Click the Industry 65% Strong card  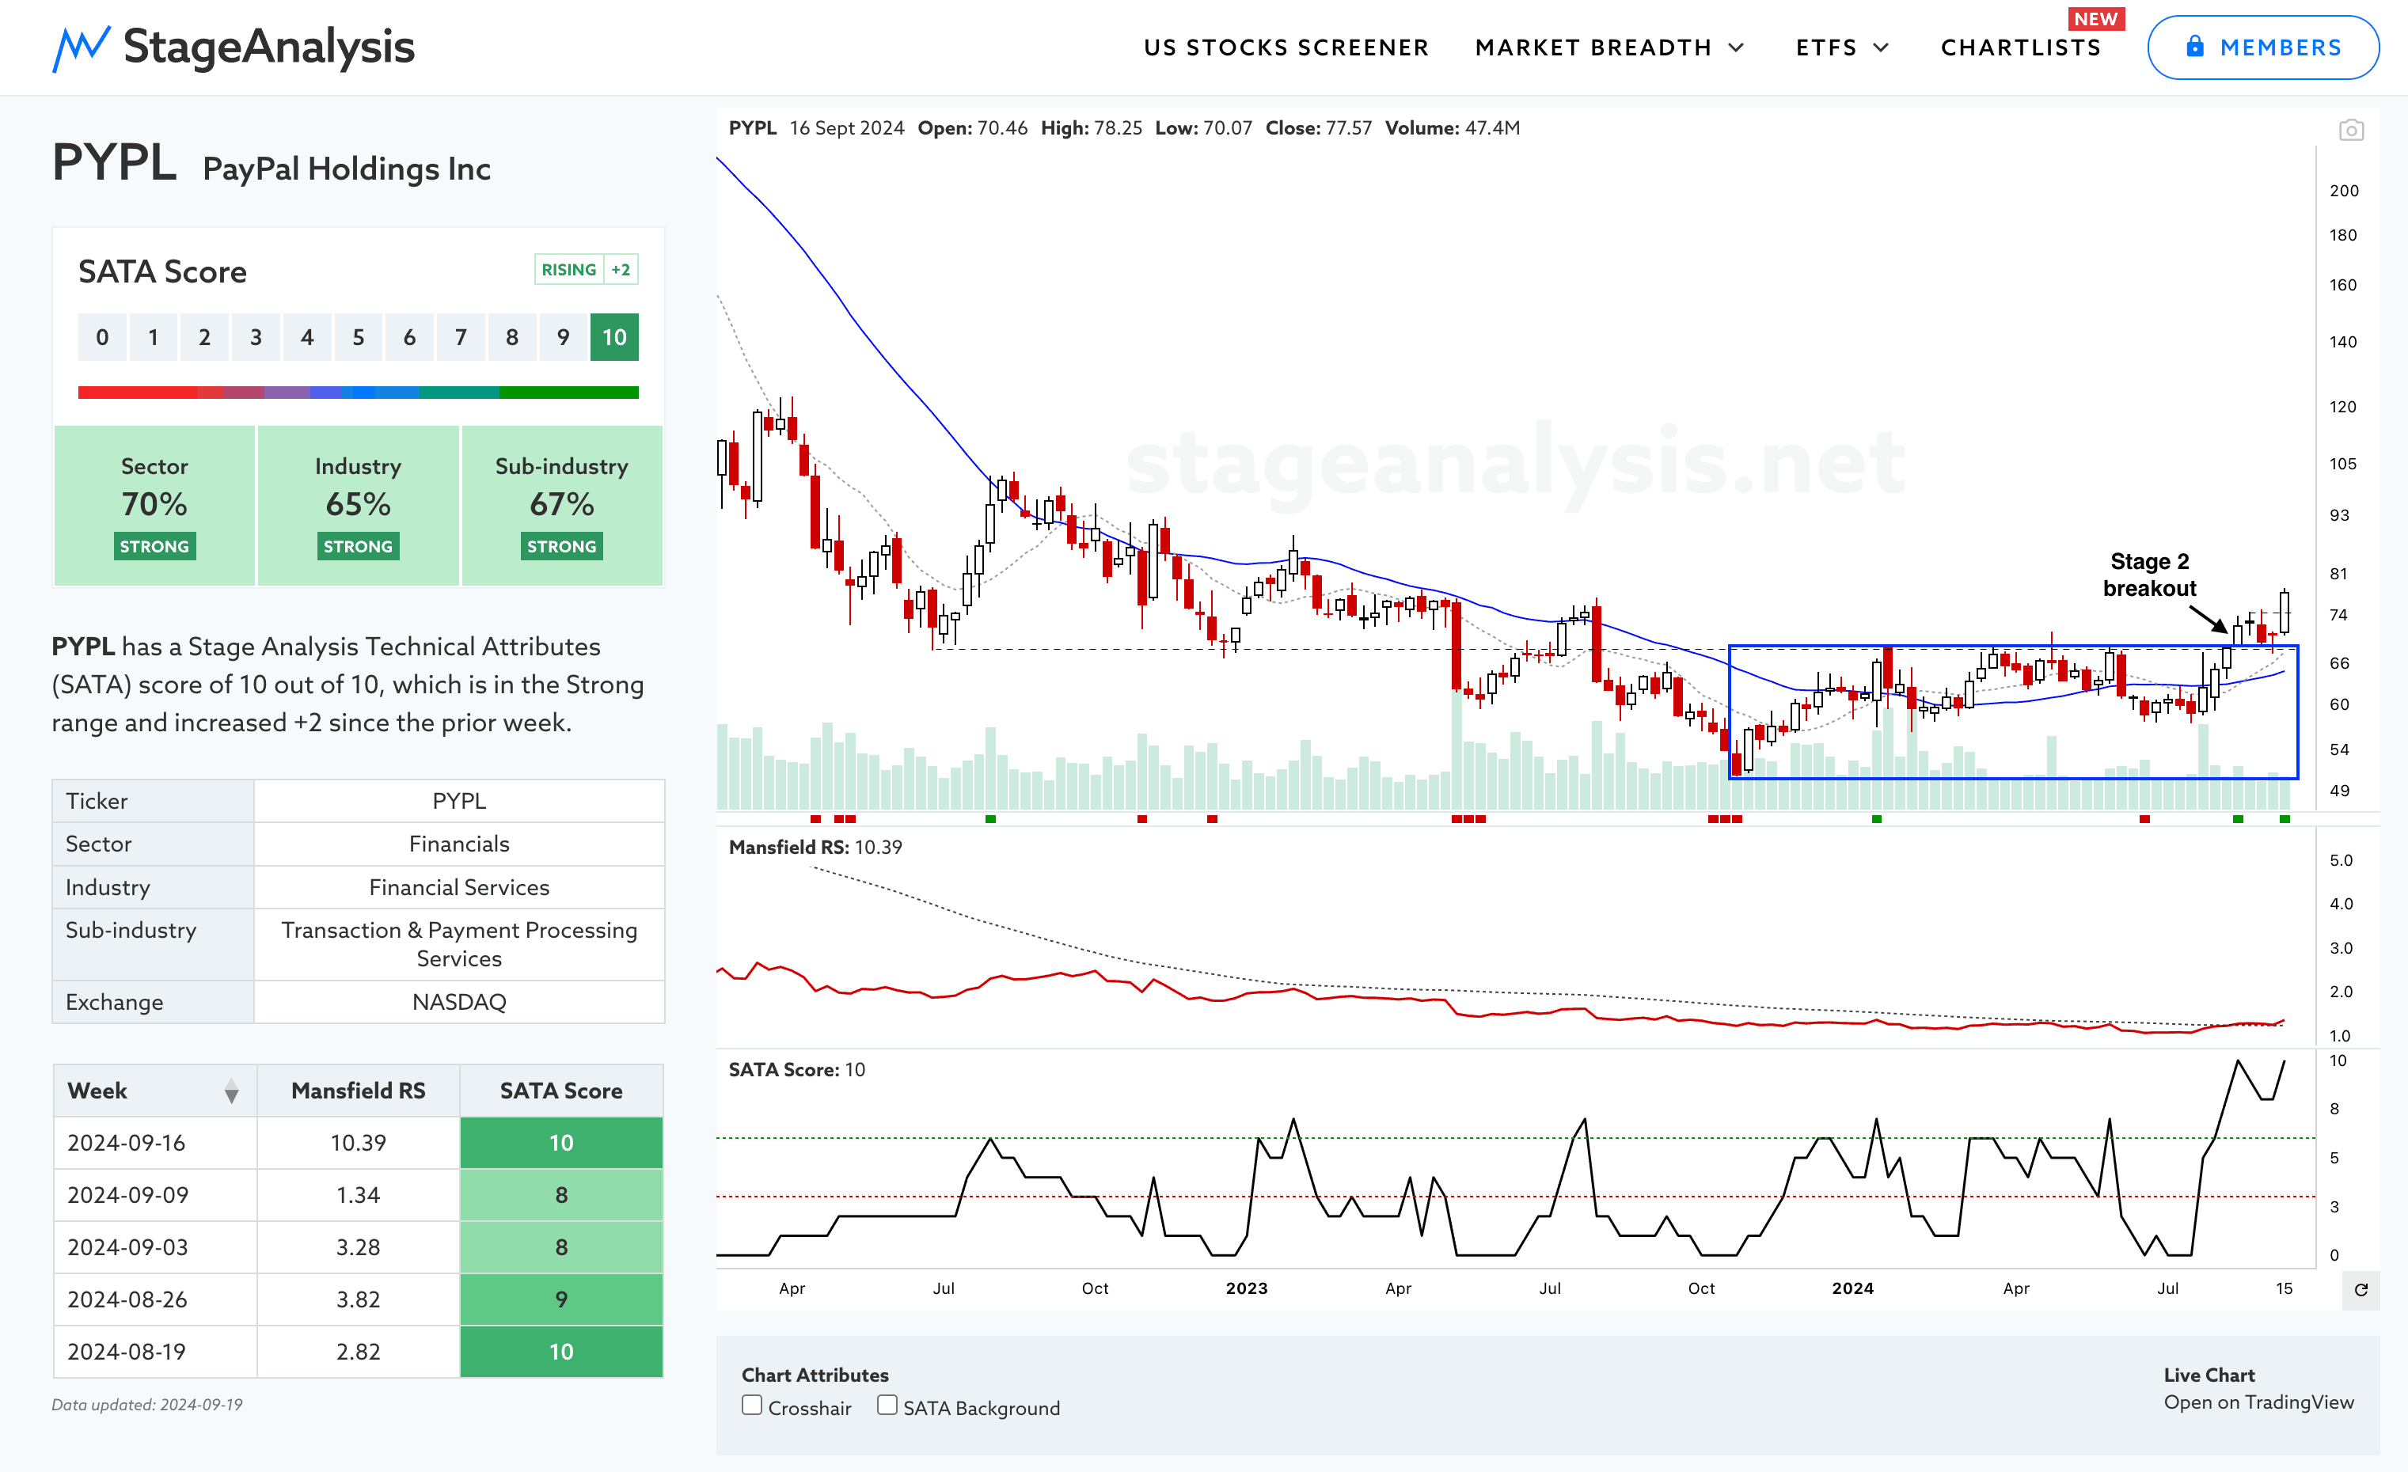[358, 505]
